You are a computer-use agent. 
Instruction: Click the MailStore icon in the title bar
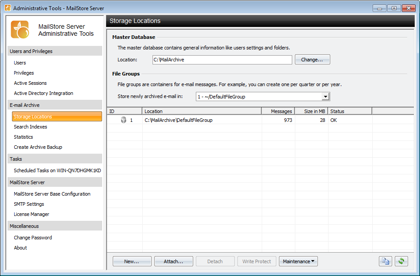pos(8,8)
